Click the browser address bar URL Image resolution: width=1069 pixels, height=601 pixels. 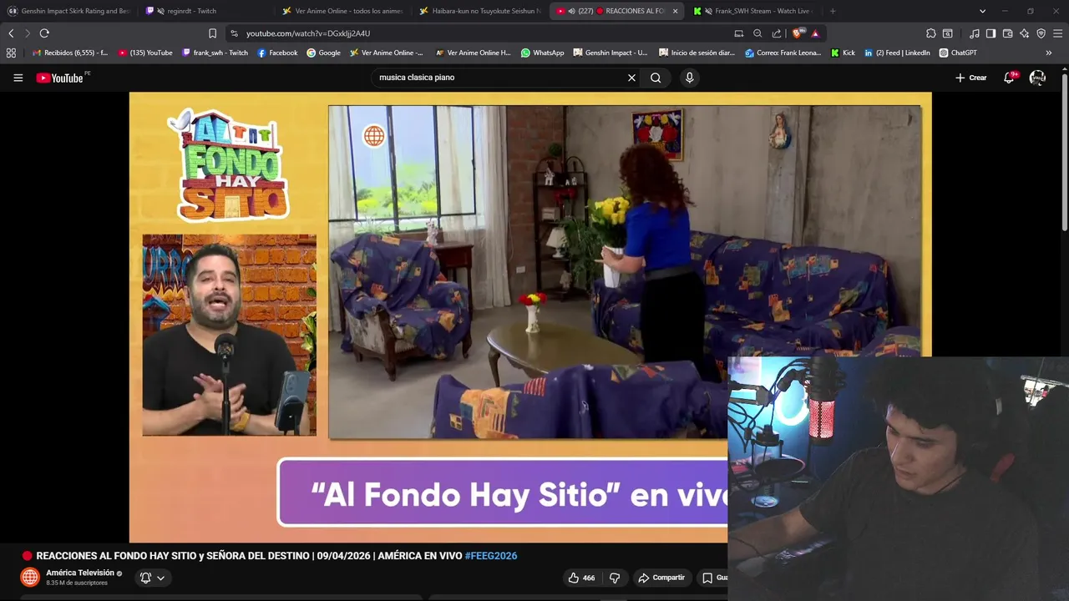coord(308,33)
